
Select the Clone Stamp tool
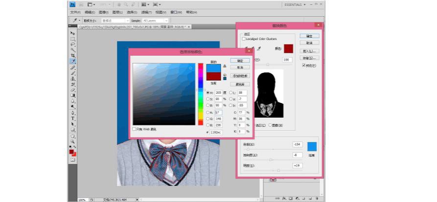click(x=73, y=79)
